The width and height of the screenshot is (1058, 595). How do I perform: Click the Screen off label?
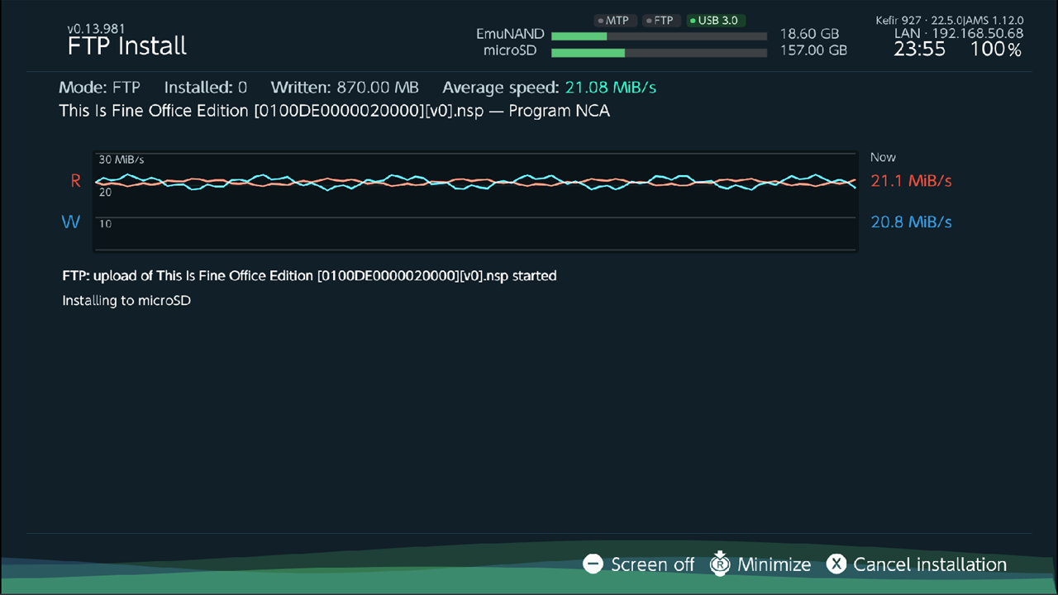(x=652, y=564)
